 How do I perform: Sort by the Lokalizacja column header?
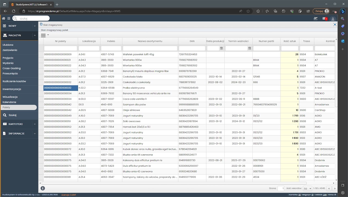coord(89,41)
